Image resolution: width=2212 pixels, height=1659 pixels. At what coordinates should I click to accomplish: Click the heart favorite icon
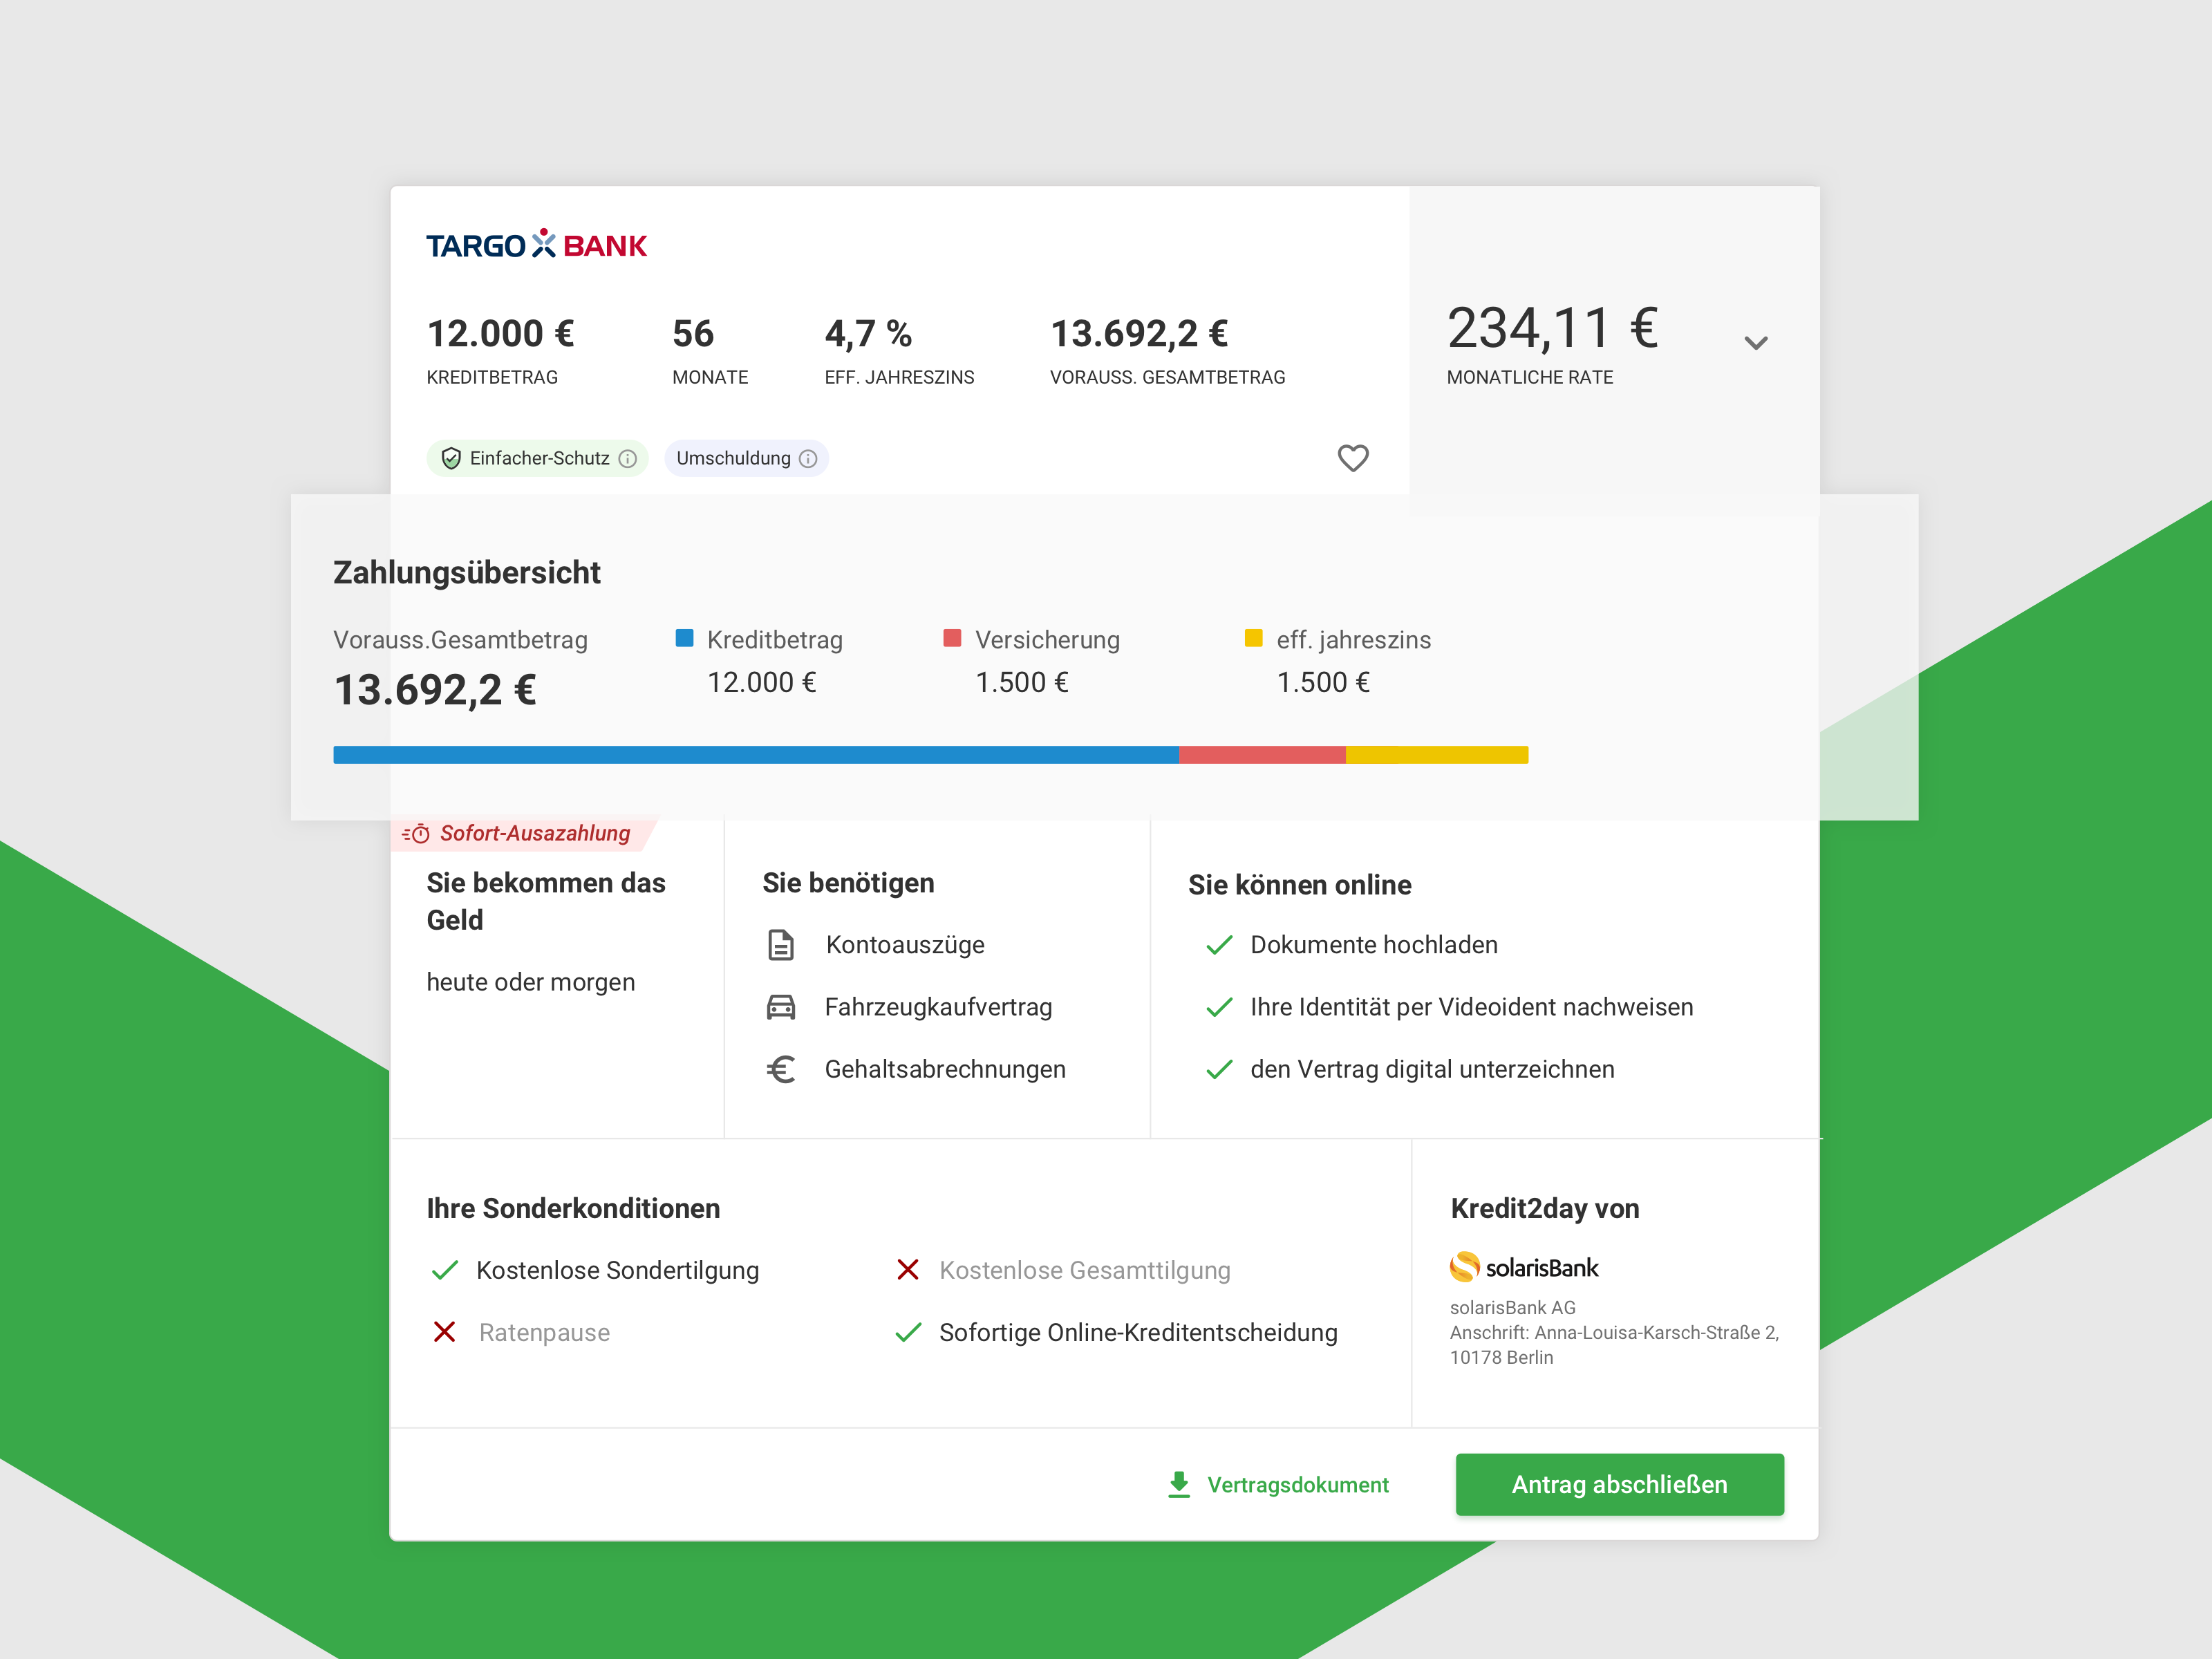1352,458
